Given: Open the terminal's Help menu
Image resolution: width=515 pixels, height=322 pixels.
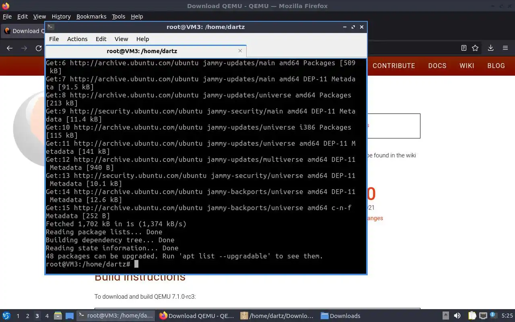Looking at the screenshot, I should 143,39.
